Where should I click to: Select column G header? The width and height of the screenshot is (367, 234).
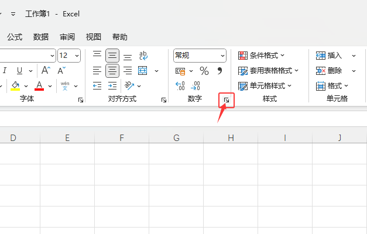coord(176,137)
